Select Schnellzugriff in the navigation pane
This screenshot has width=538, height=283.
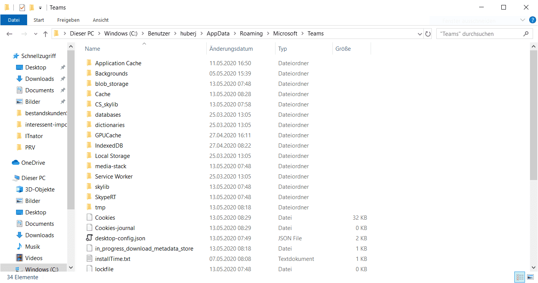tap(38, 56)
